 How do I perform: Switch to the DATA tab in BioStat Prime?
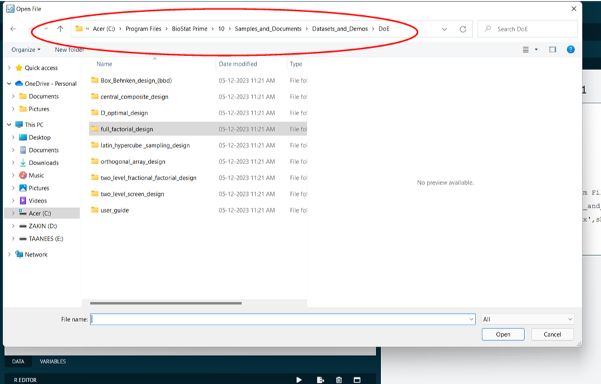pyautogui.click(x=18, y=361)
